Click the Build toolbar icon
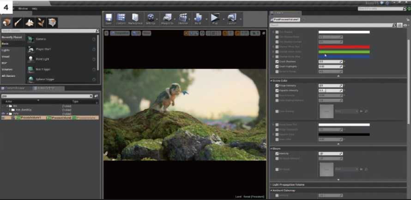 coord(198,18)
